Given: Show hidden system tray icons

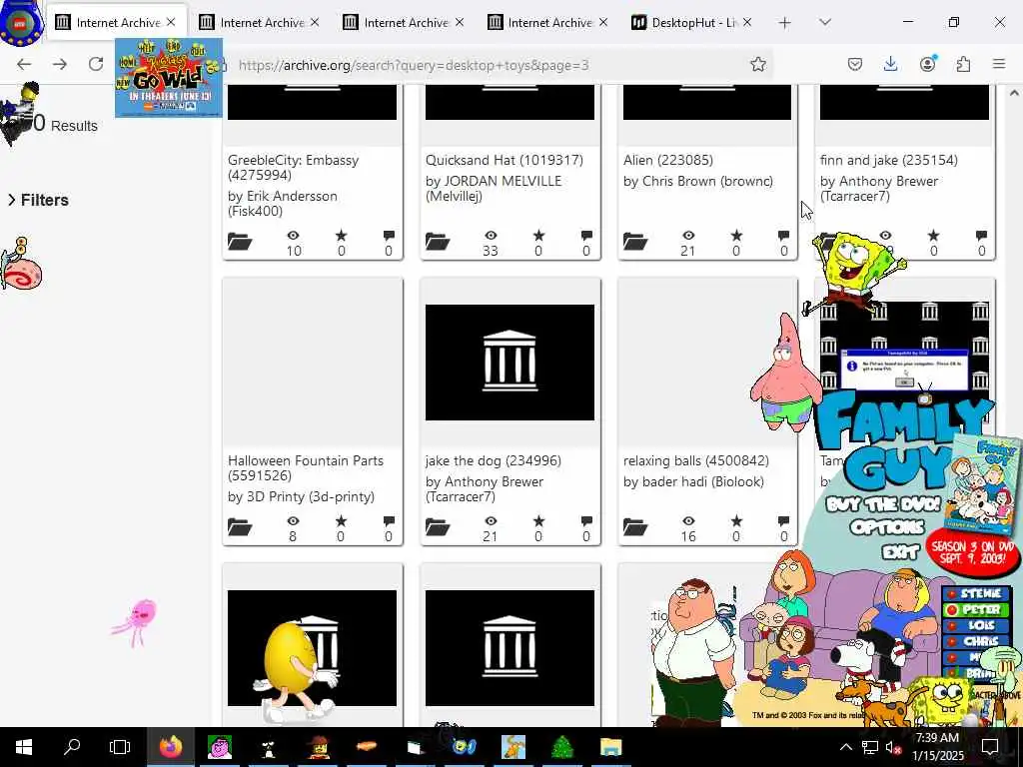Looking at the screenshot, I should pos(845,747).
